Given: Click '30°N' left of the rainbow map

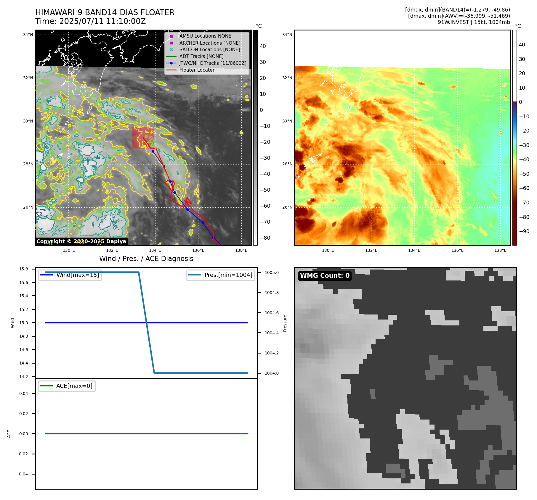Looking at the screenshot, I should [x=287, y=121].
